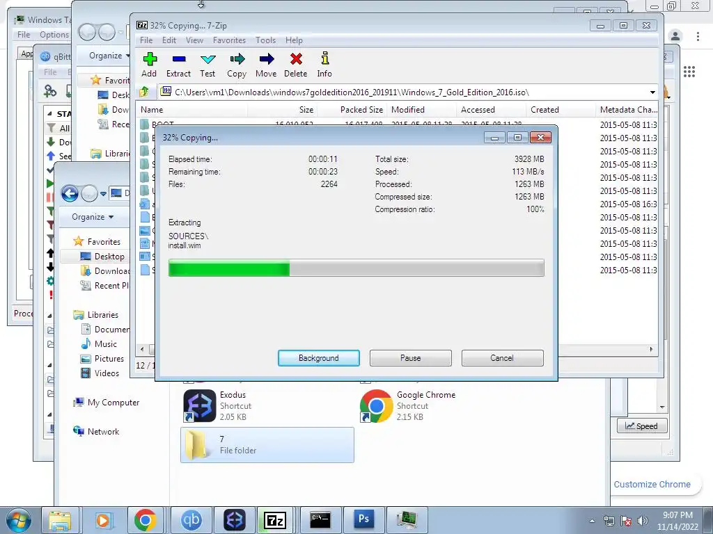Switch to Chrome in the taskbar
The image size is (713, 534).
tap(146, 520)
